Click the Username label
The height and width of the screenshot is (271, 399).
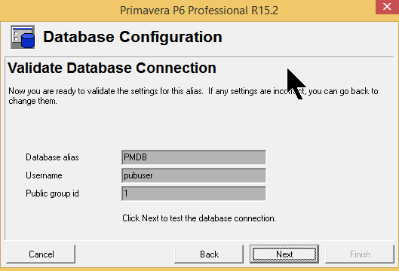tap(44, 175)
